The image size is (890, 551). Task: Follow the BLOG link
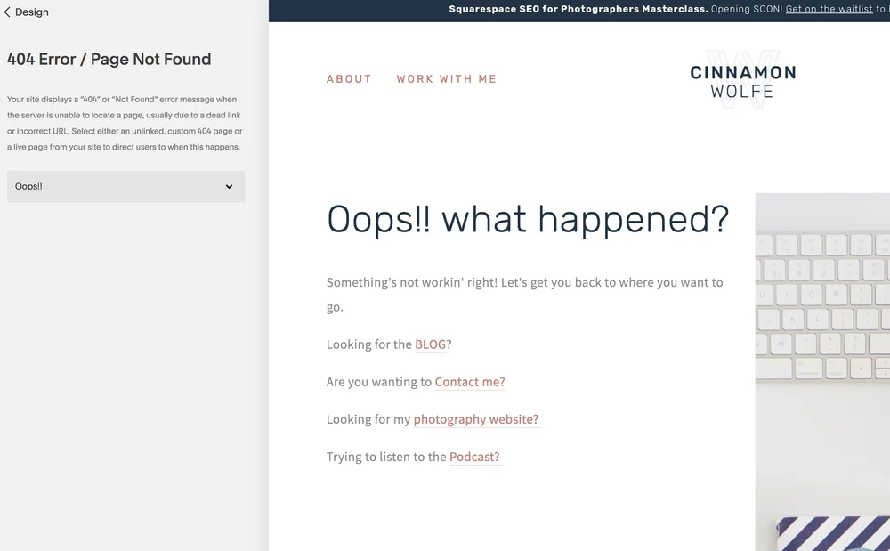pos(430,344)
